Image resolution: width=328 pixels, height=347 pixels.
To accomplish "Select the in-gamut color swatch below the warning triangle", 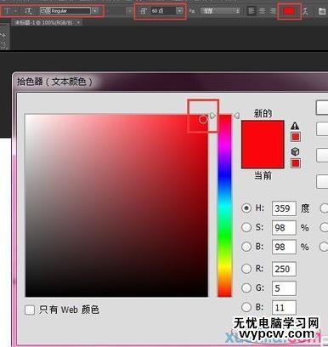I will click(296, 137).
